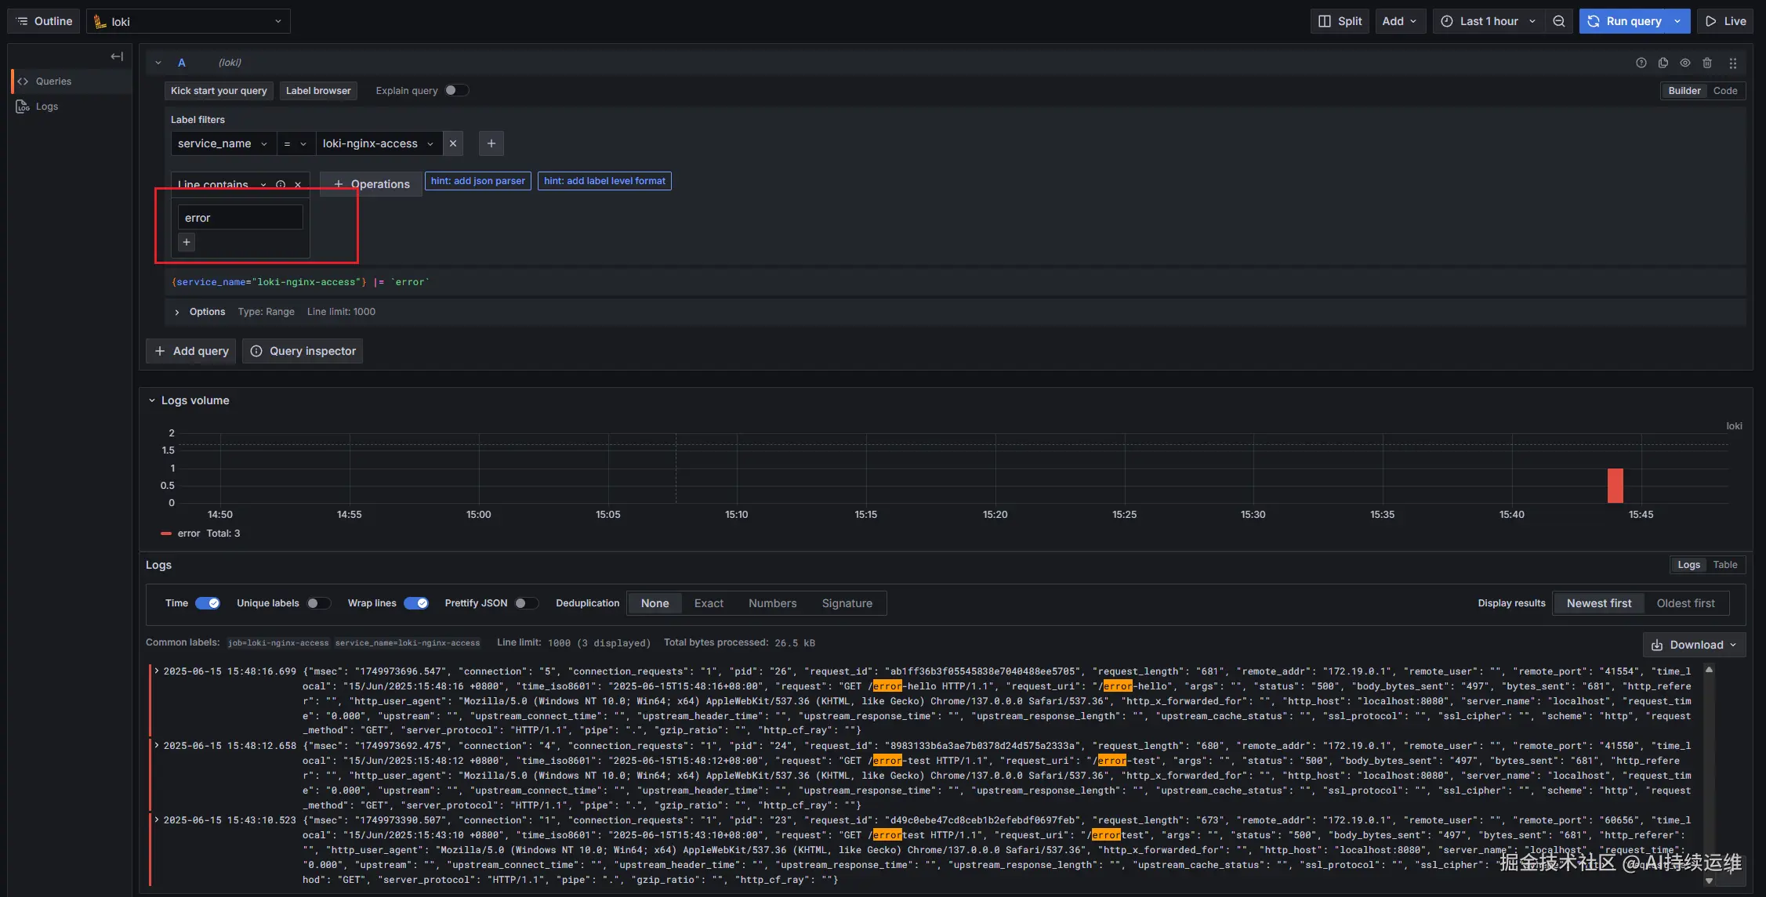Disable the Wrap lines toggle
Screen dimensions: 1766x897
point(416,603)
